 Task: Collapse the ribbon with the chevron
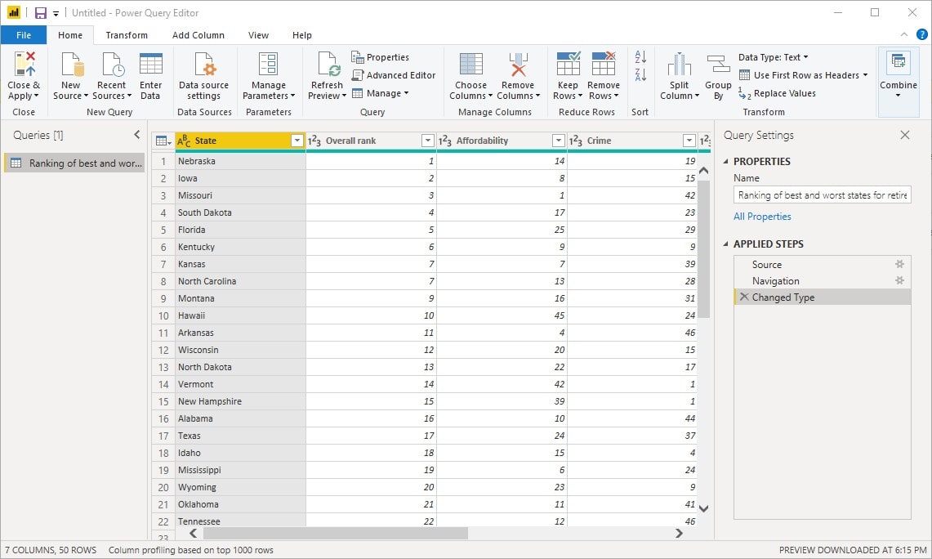[x=904, y=34]
